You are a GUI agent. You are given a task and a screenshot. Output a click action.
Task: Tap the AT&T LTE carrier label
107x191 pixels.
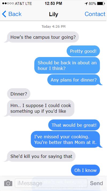coord(23,3)
